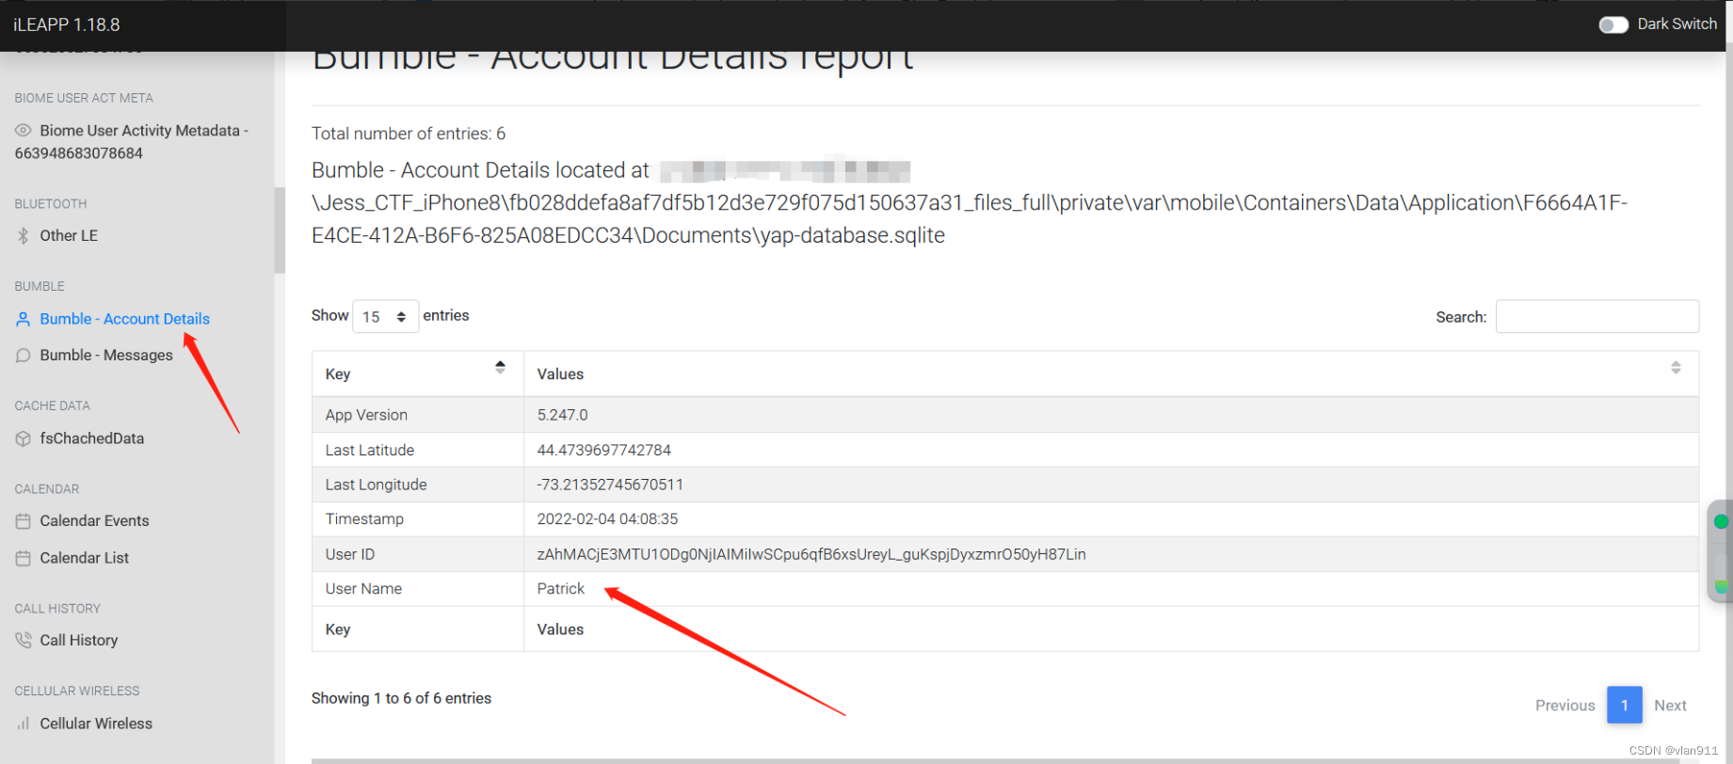Go to the Next page
Viewport: 1733px width, 764px height.
click(1670, 706)
